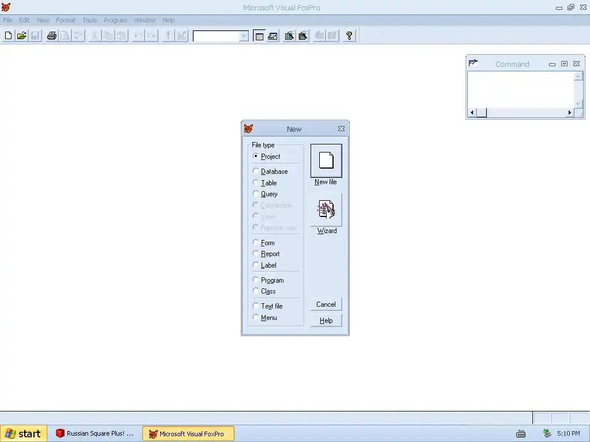Viewport: 590px width, 442px height.
Task: Click the Save floppy disk toolbar icon
Action: point(35,36)
